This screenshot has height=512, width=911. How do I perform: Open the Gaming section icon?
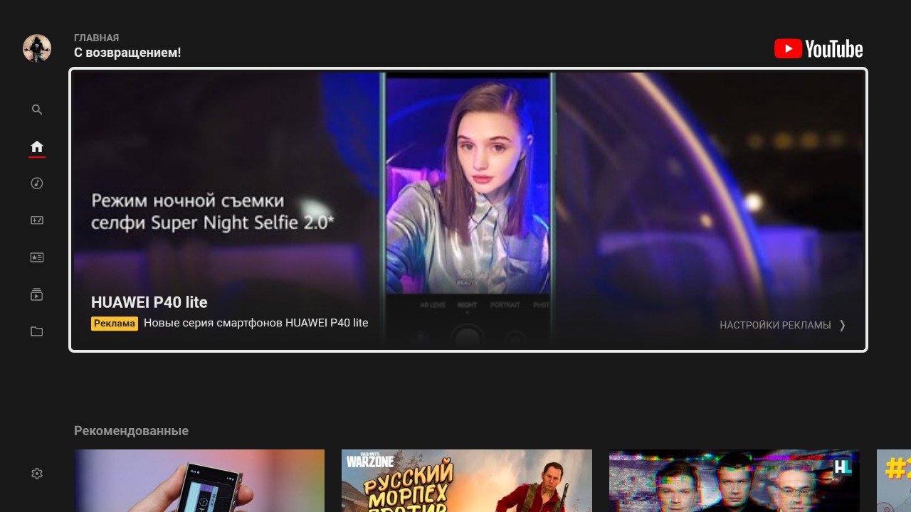click(37, 220)
